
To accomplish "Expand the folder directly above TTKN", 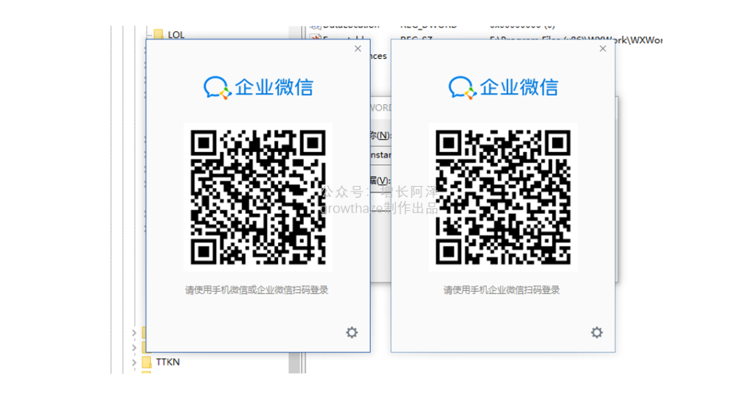I will [134, 346].
